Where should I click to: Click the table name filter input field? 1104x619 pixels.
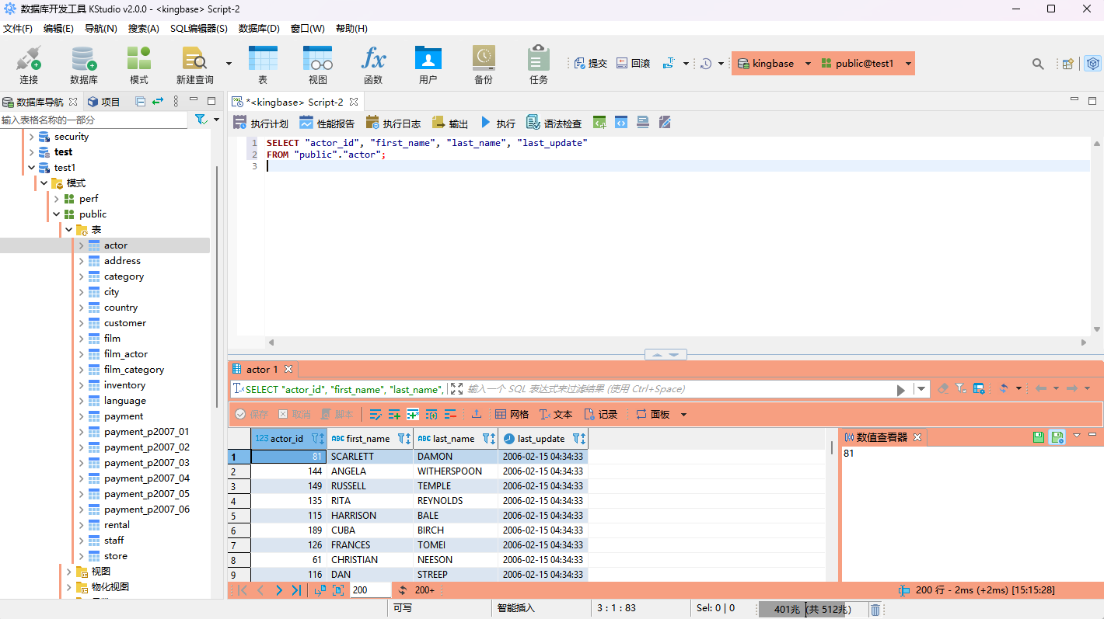(93, 120)
